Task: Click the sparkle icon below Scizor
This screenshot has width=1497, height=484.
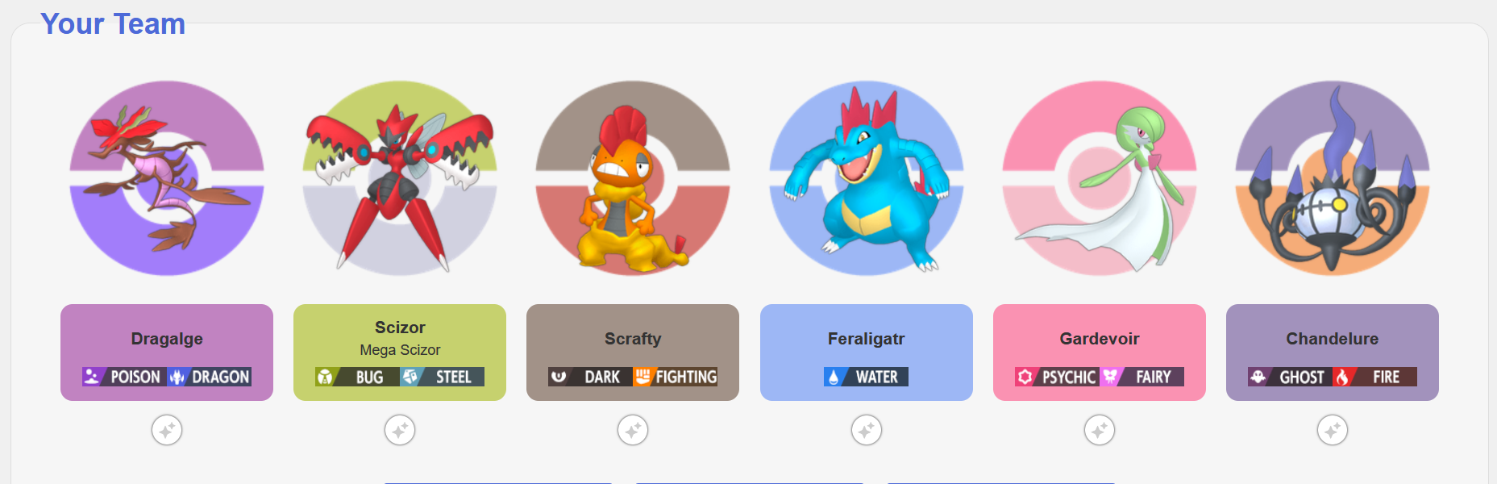Action: (400, 430)
